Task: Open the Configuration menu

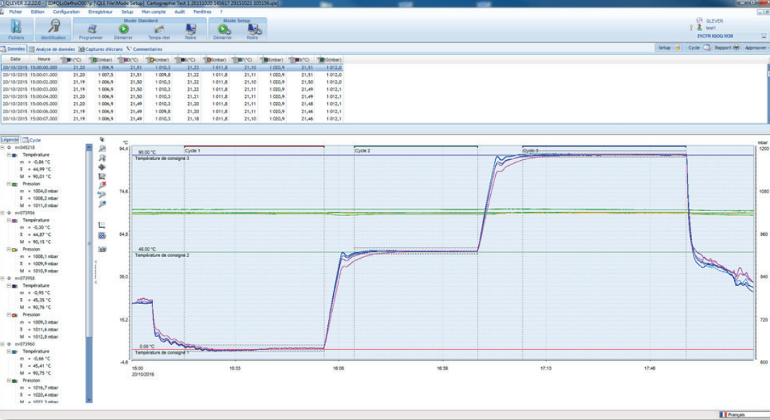Action: click(x=66, y=12)
